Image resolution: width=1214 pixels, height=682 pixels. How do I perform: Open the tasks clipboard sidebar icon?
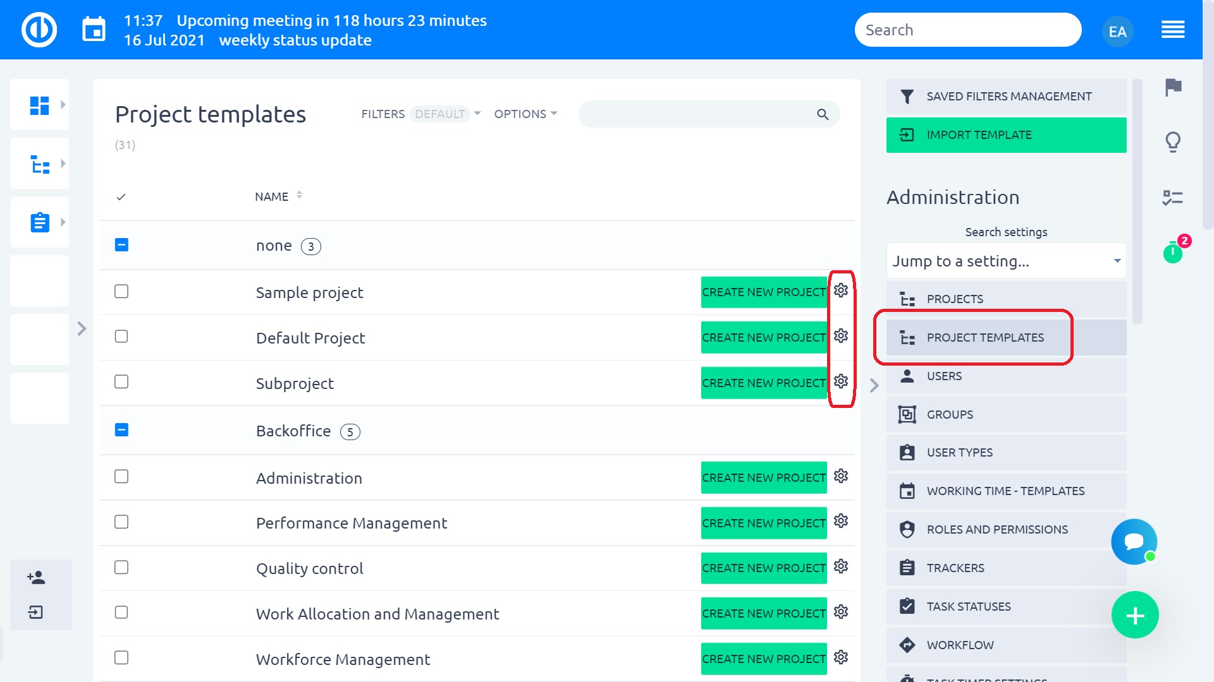point(40,222)
